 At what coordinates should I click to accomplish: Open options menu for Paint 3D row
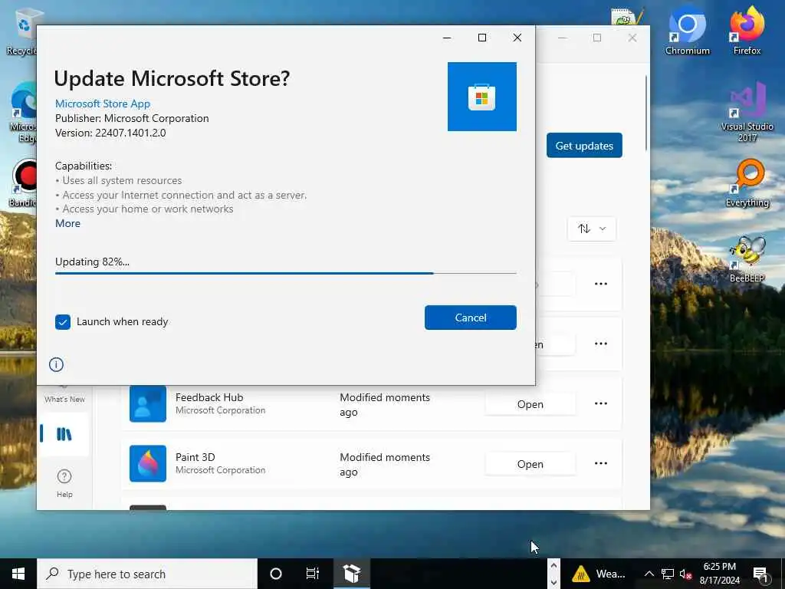(x=601, y=463)
